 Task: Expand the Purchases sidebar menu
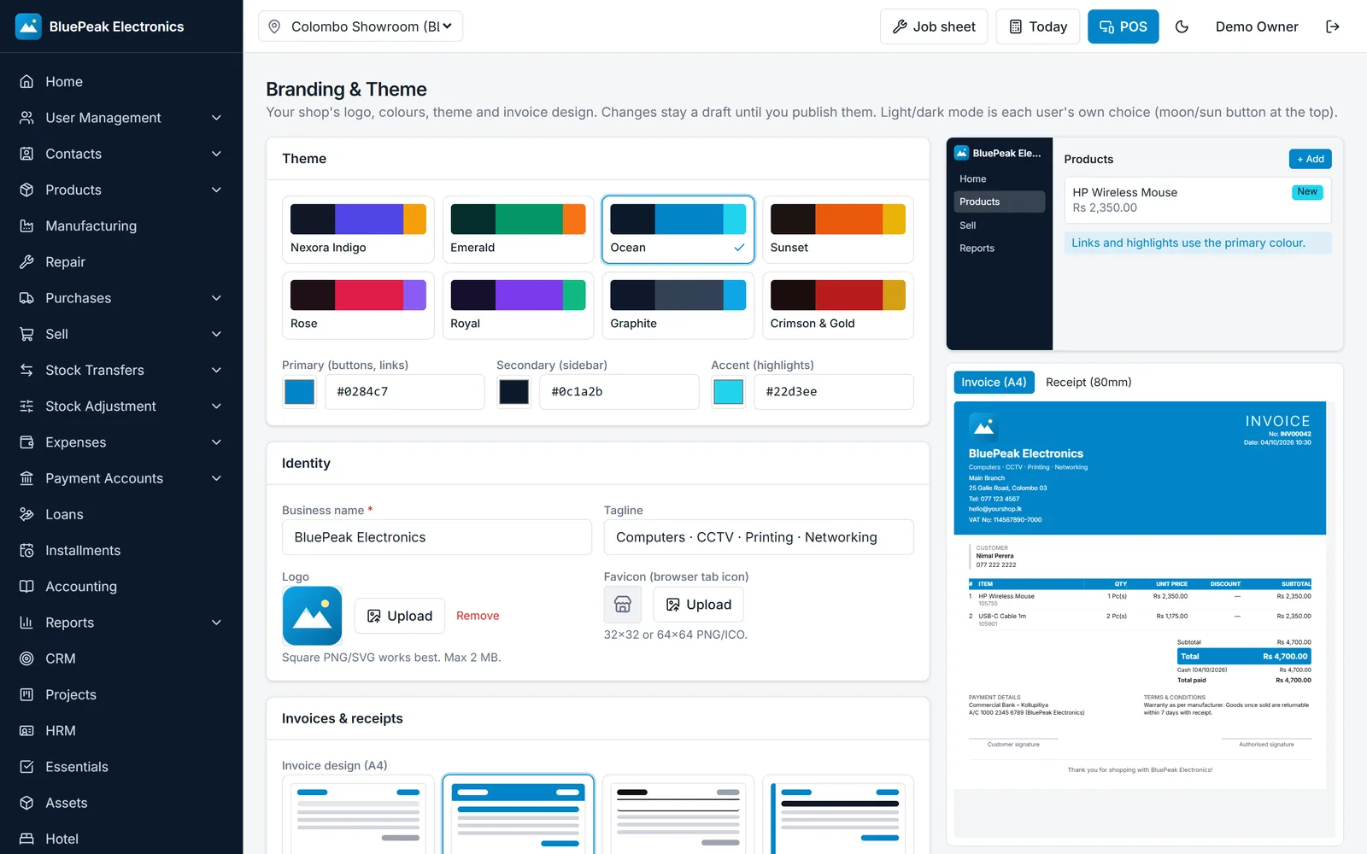coord(121,298)
